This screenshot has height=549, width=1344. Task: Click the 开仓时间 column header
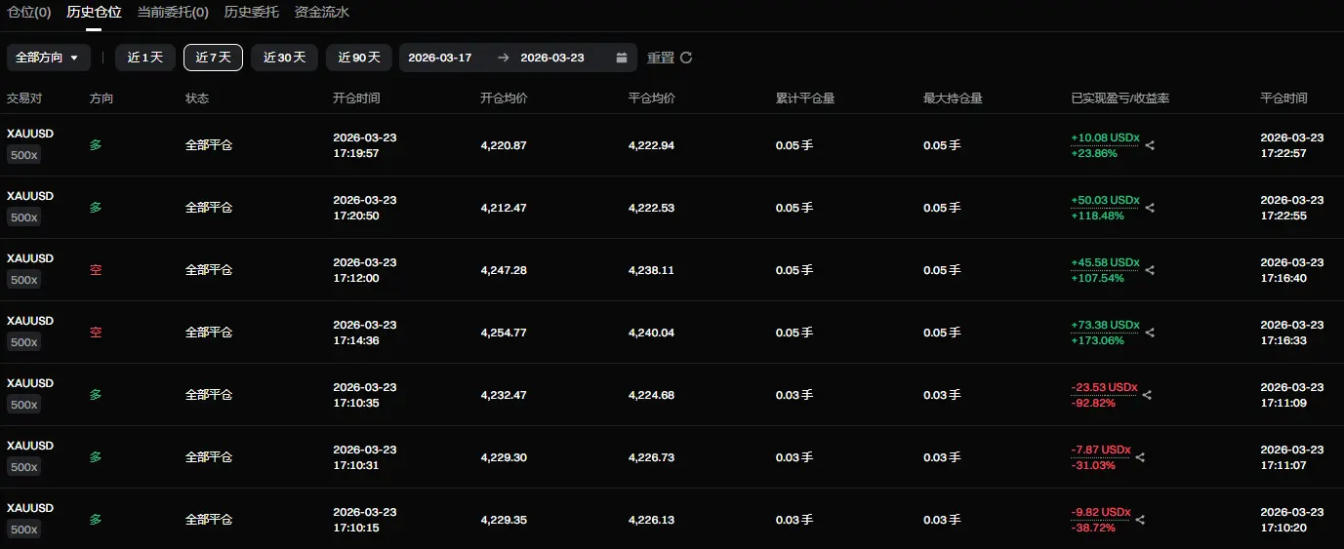click(356, 98)
